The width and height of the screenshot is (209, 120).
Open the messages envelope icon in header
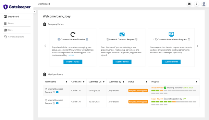pyautogui.click(x=189, y=4)
